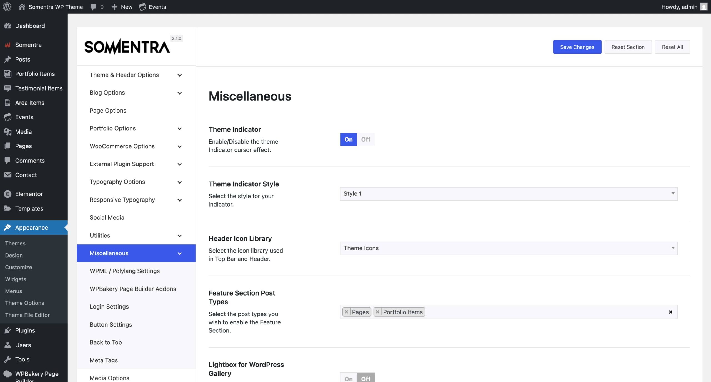Collapse the Miscellaneous section chevron
This screenshot has width=711, height=382.
(x=180, y=253)
